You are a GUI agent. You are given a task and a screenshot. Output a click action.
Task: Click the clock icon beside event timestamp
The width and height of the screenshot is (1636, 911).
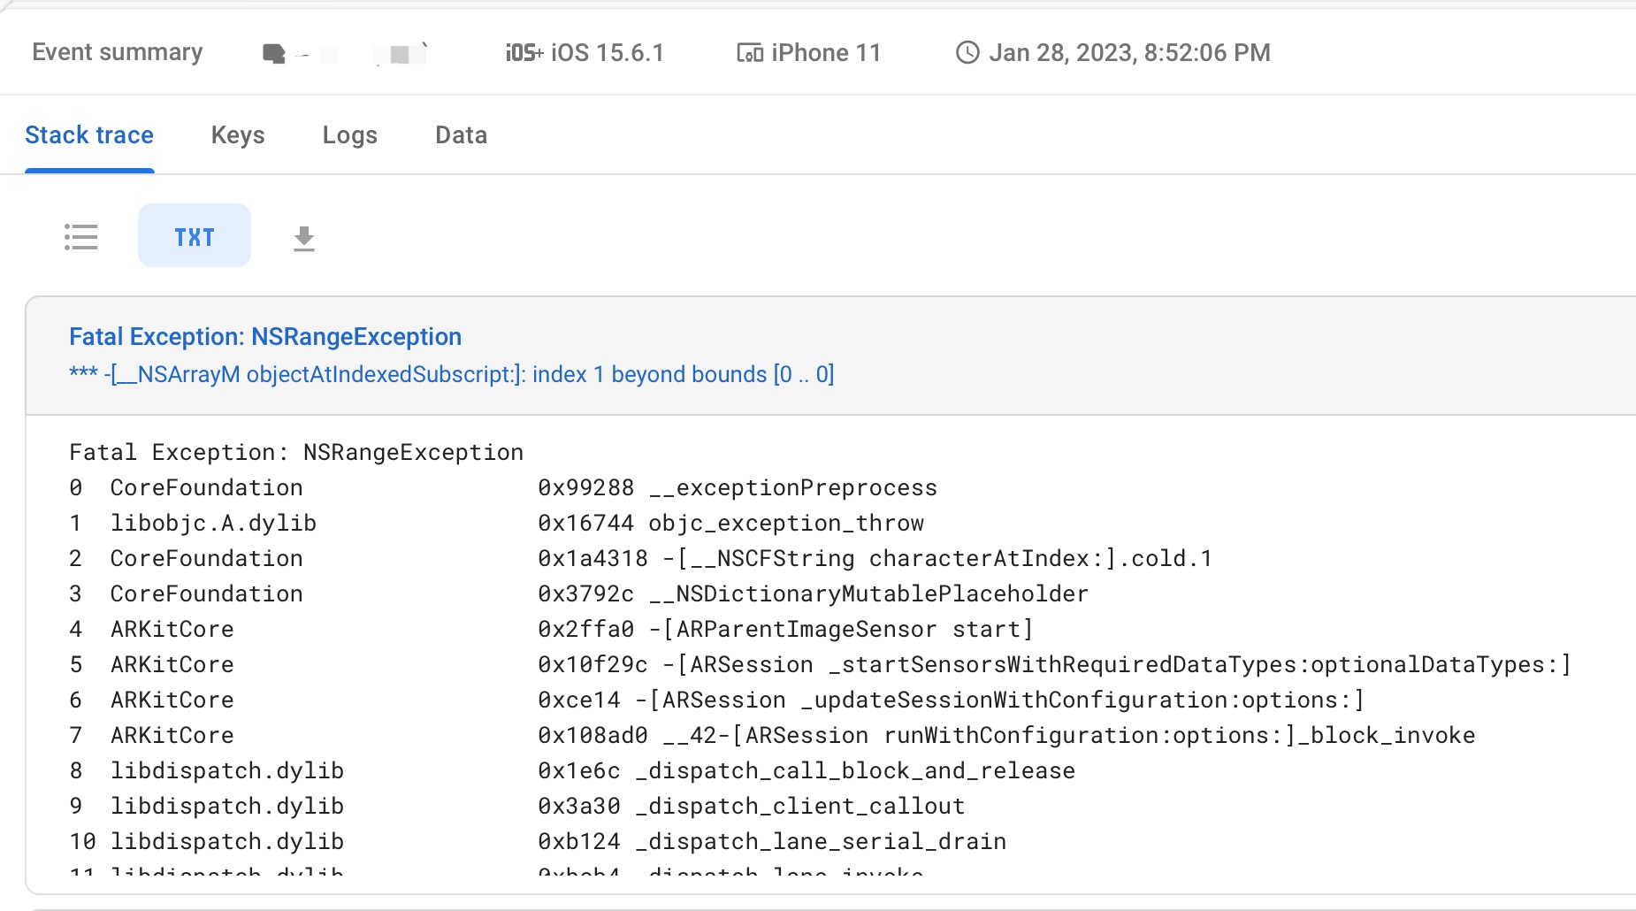967,53
